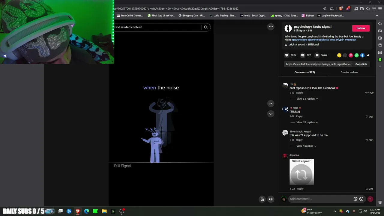Viewport: 384px width, 216px height.
Task: Open the psychology_facts_signal profile name
Action: coord(313,27)
